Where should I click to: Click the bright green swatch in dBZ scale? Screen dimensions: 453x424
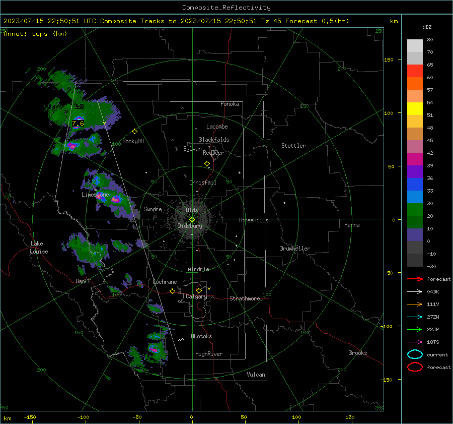(x=415, y=209)
